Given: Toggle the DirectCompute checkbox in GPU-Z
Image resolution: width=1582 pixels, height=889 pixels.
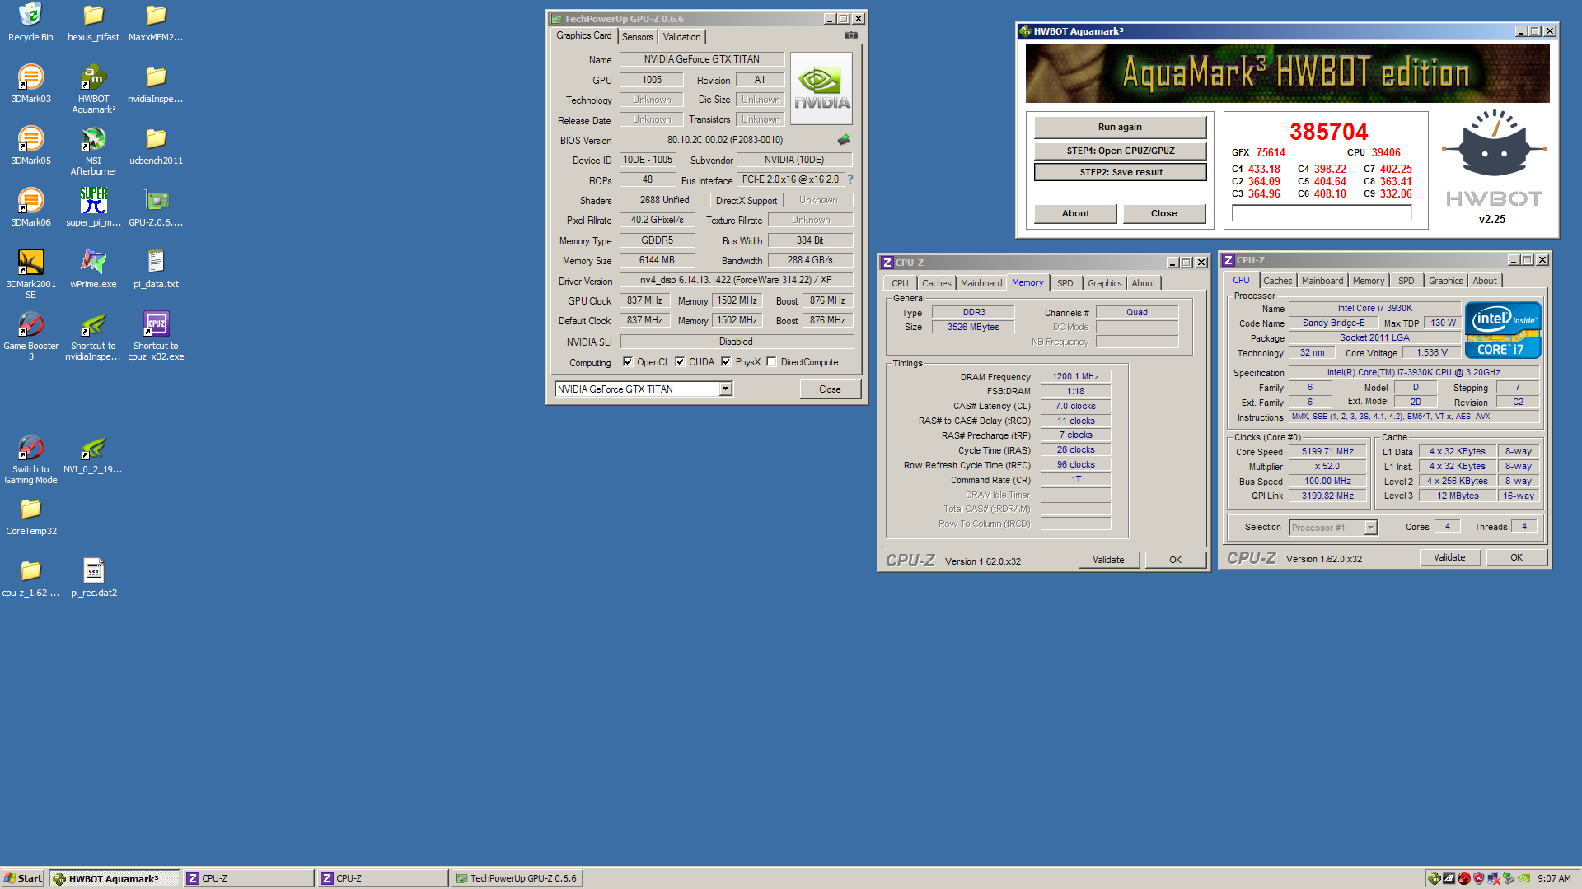Looking at the screenshot, I should pyautogui.click(x=771, y=361).
